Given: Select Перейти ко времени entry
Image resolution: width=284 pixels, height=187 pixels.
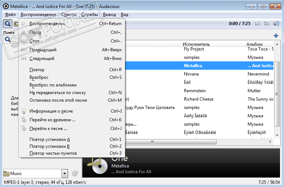Looking at the screenshot, I should tap(72, 120).
